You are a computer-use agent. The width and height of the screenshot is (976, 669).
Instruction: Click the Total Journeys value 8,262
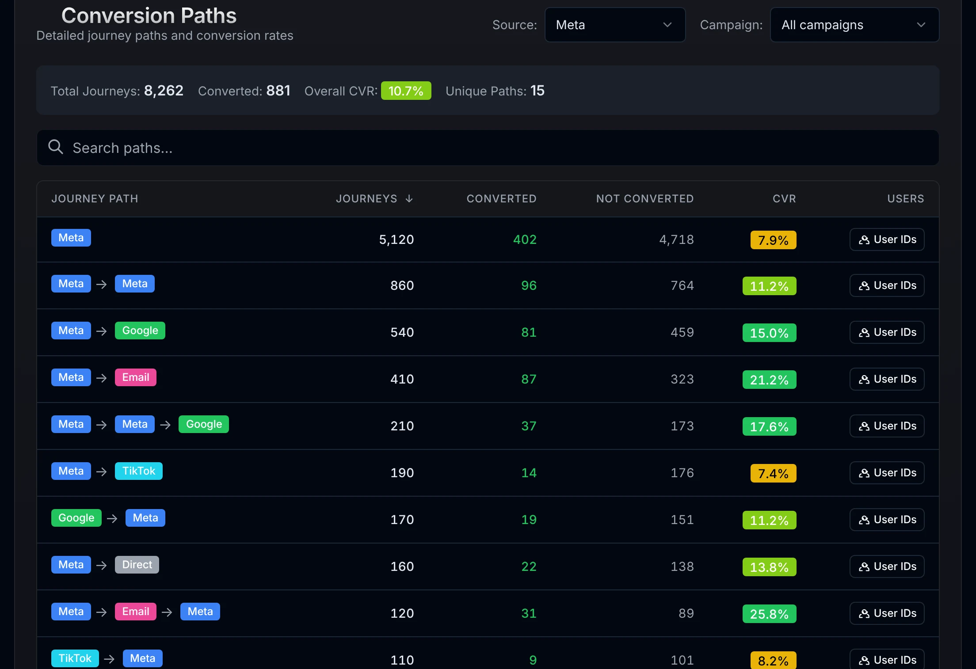point(164,91)
